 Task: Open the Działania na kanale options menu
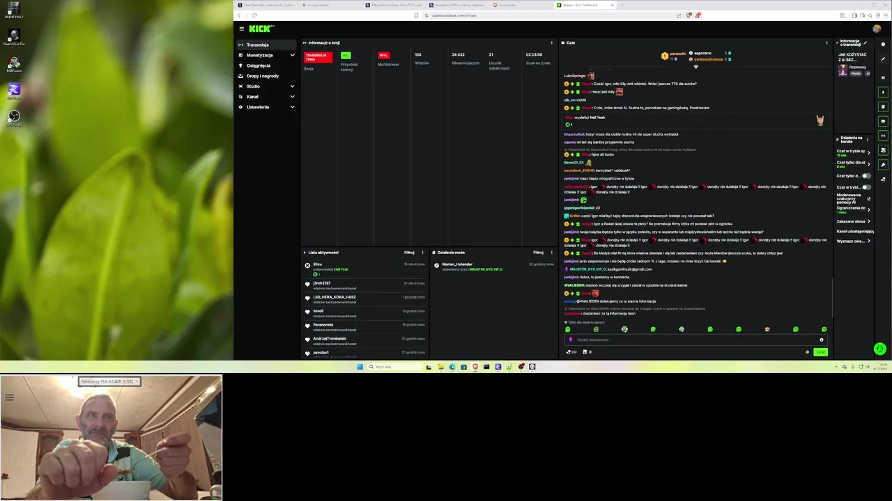(868, 140)
